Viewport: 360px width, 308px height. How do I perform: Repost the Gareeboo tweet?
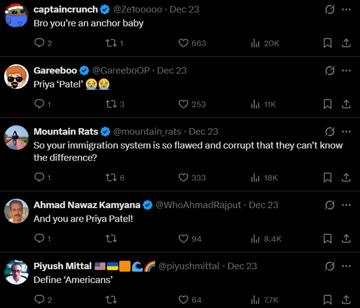click(x=111, y=104)
